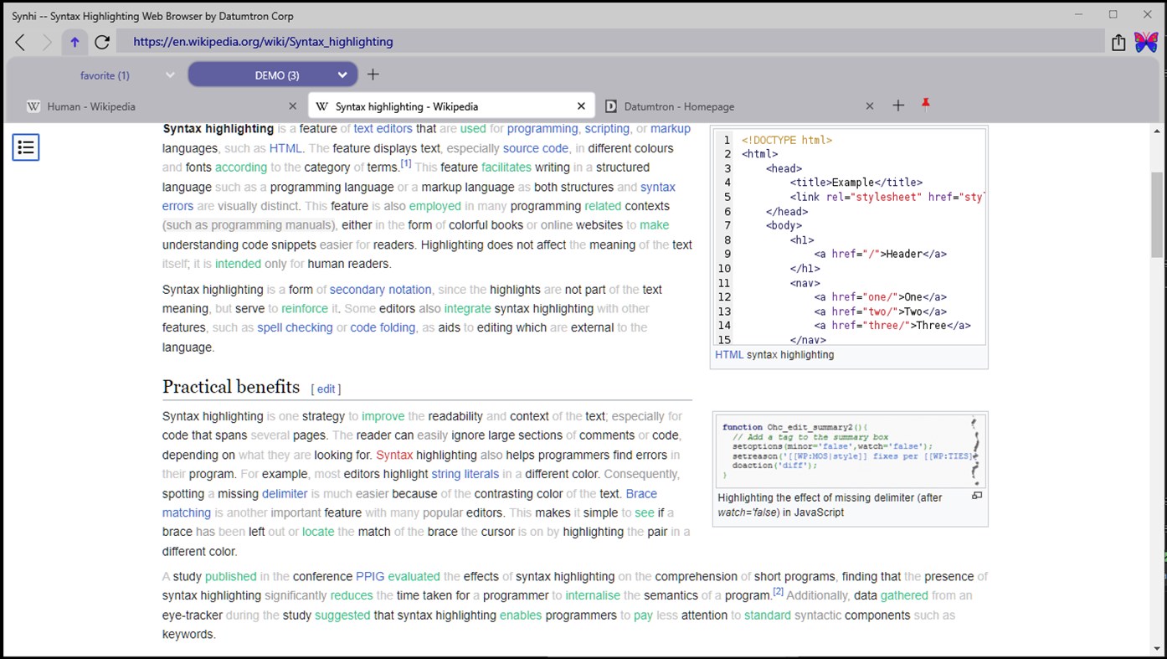Viewport: 1167px width, 659px height.
Task: Toggle the favorite (1) tab group
Action: click(105, 75)
